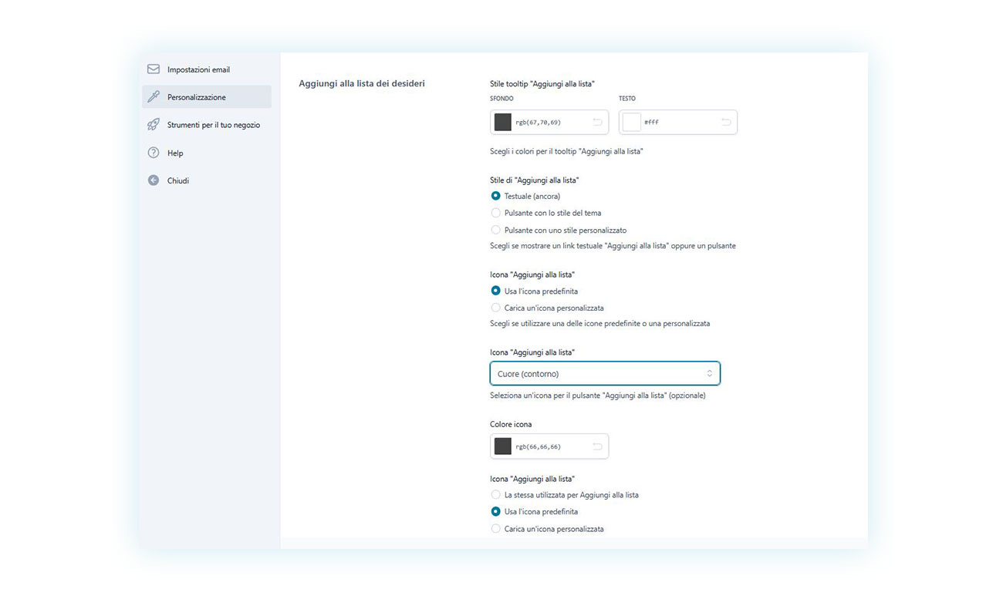
Task: Select "Pulsante con uno stile personalizzato"
Action: point(495,230)
